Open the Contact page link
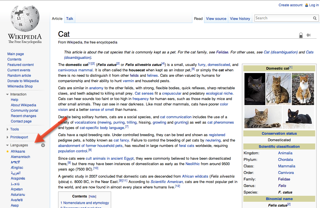The height and width of the screenshot is (208, 320). click(x=21, y=121)
